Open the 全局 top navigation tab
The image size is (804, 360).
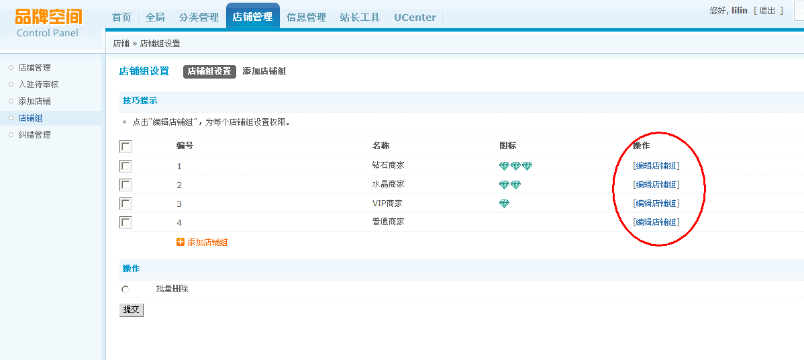pyautogui.click(x=156, y=17)
